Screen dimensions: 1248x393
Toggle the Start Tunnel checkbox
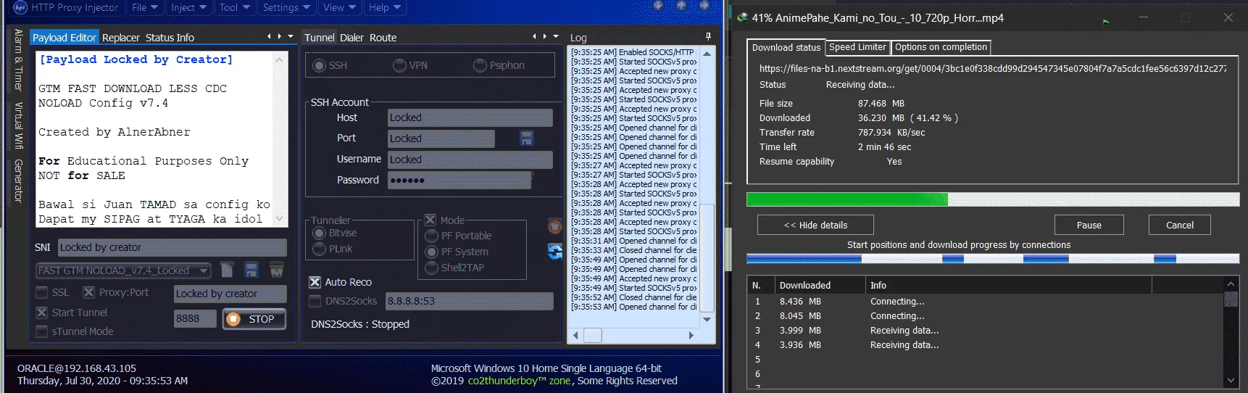coord(42,313)
